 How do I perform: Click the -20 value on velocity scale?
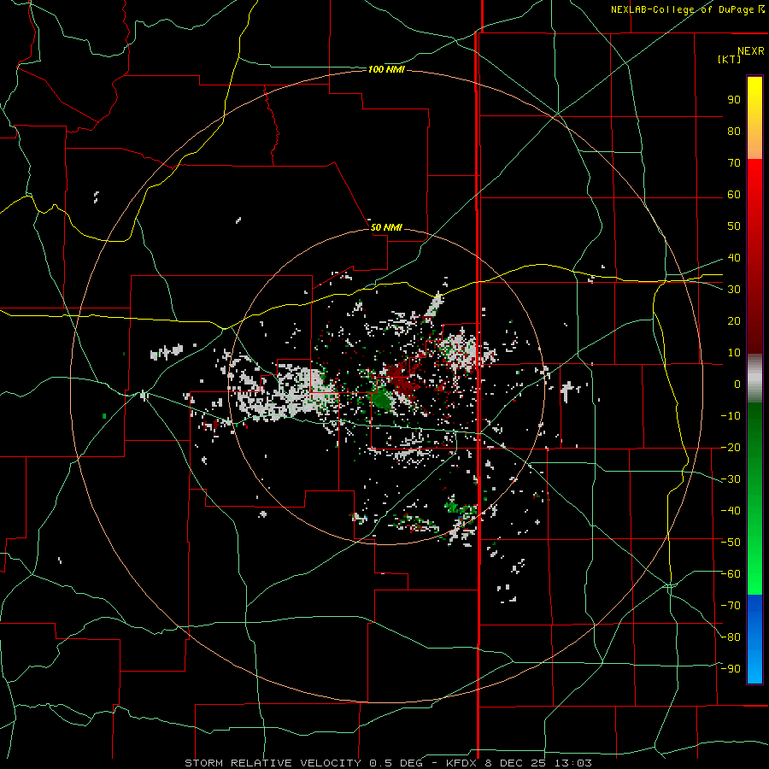tap(731, 448)
